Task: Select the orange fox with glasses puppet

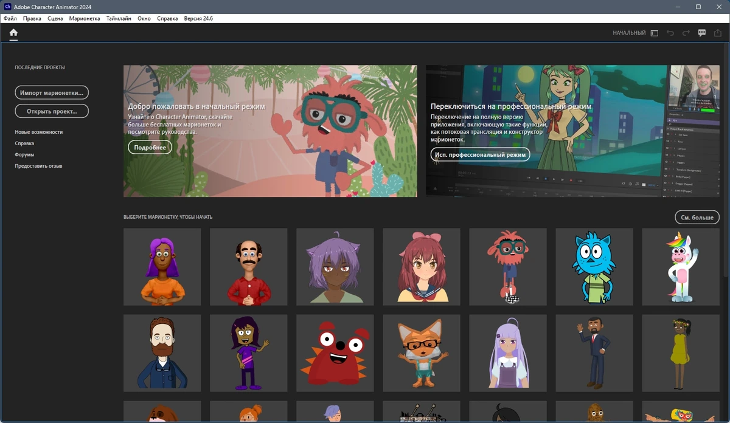Action: click(x=422, y=353)
